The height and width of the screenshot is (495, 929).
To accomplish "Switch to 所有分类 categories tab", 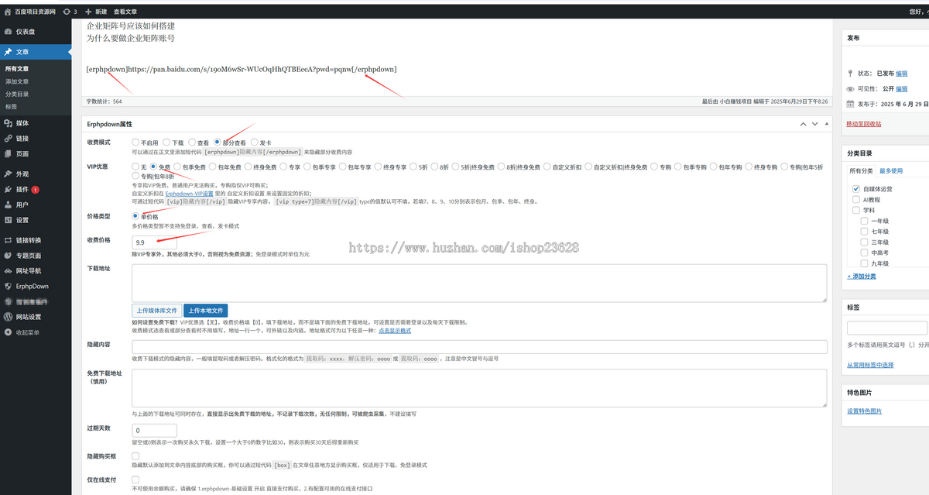I will [861, 170].
